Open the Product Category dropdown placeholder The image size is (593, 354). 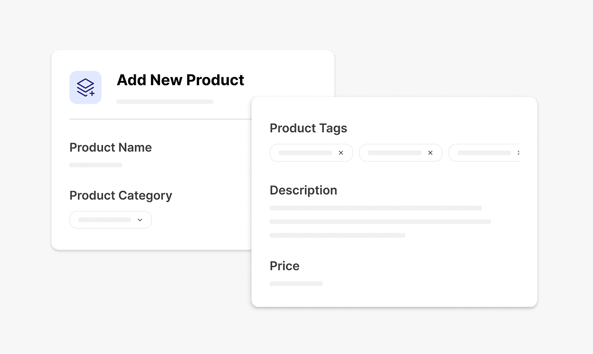point(105,220)
